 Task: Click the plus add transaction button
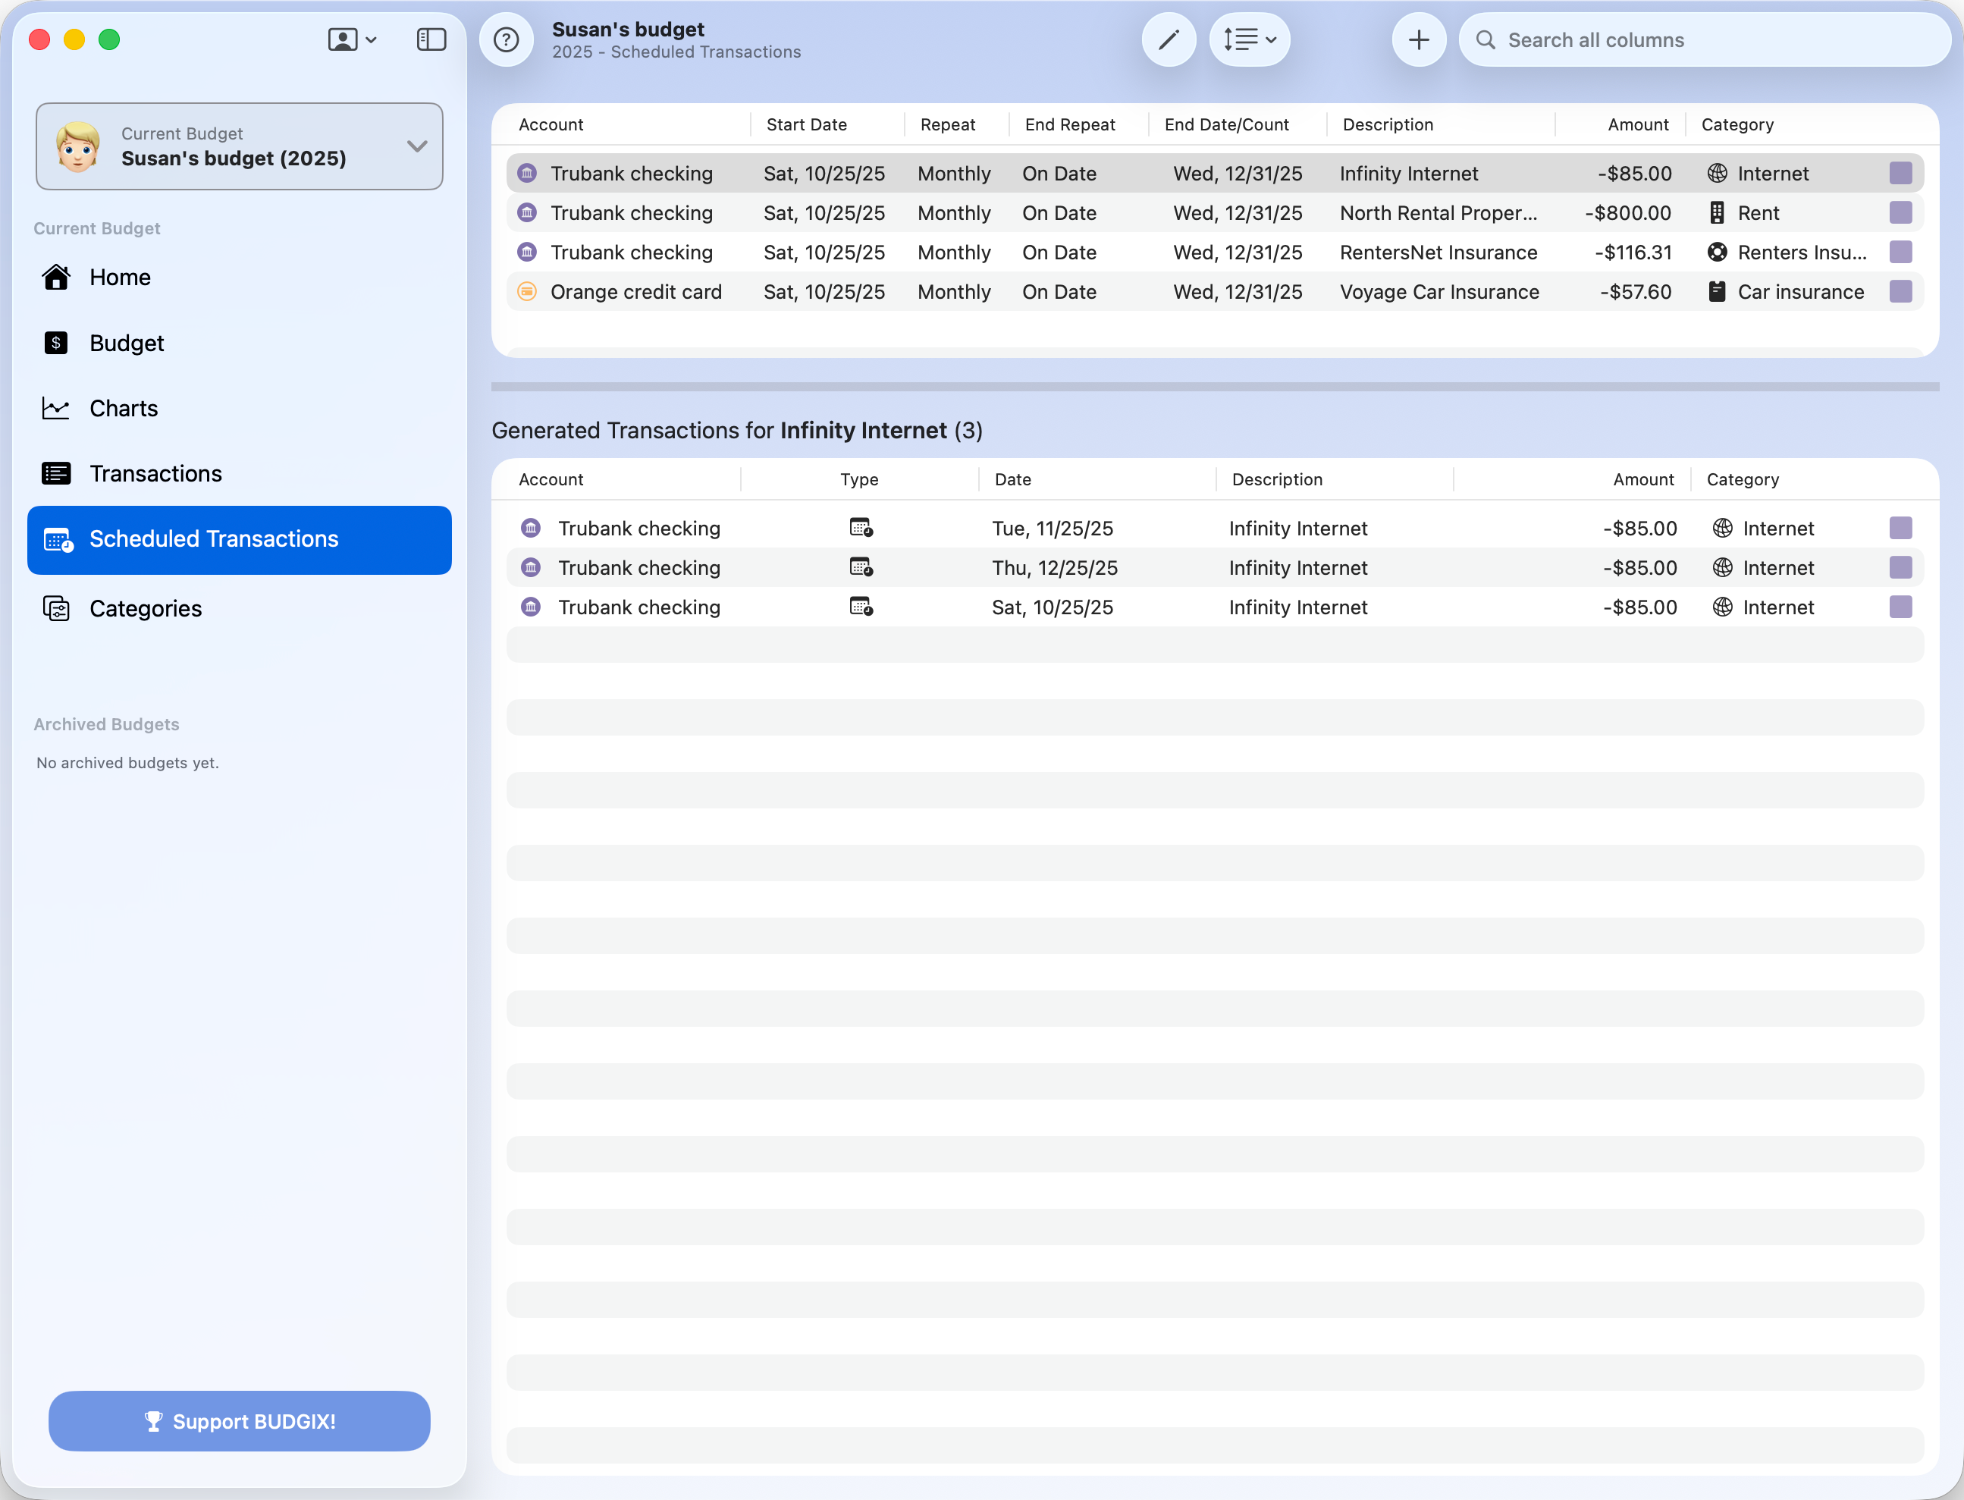point(1419,40)
